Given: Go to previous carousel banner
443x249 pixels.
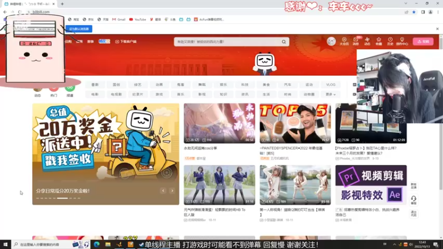Looking at the screenshot, I should 163,191.
